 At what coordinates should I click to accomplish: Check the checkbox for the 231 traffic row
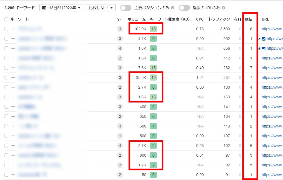pos(6,77)
